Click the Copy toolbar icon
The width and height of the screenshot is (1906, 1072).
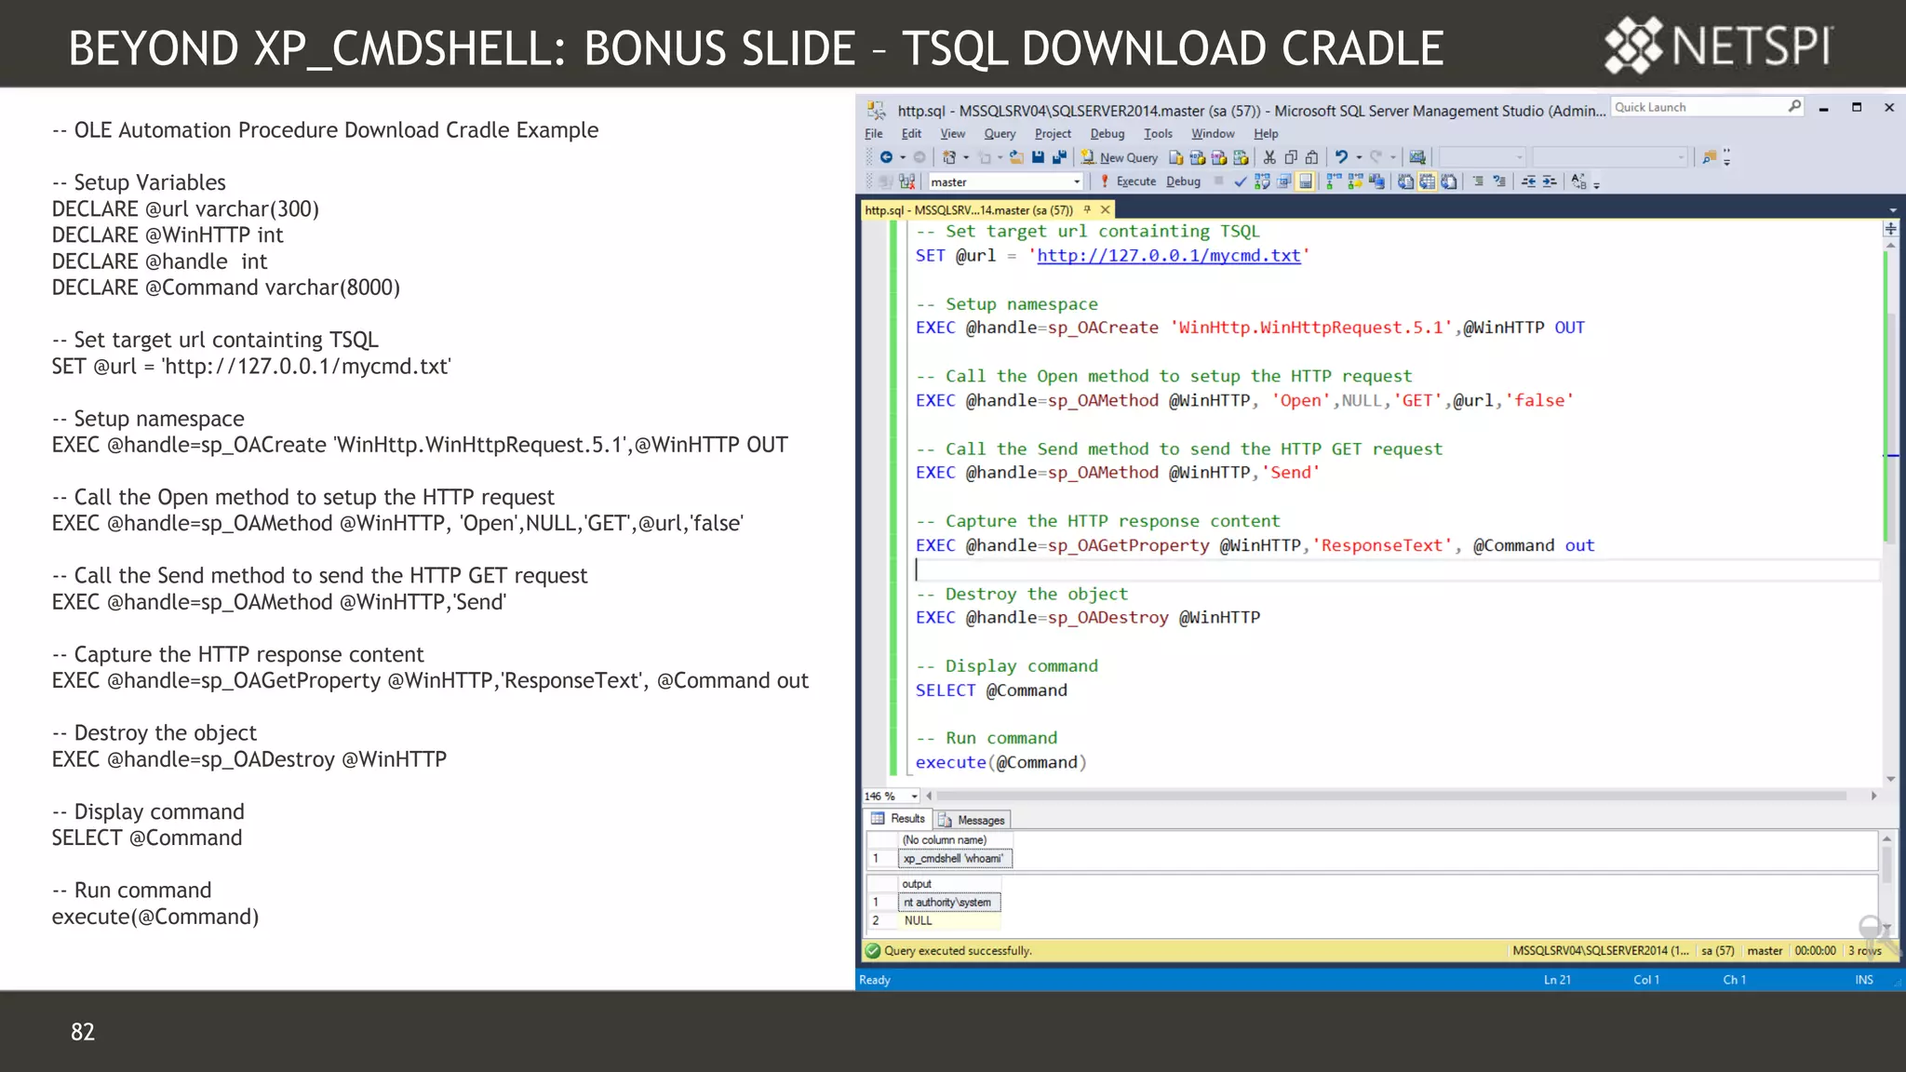pos(1291,157)
